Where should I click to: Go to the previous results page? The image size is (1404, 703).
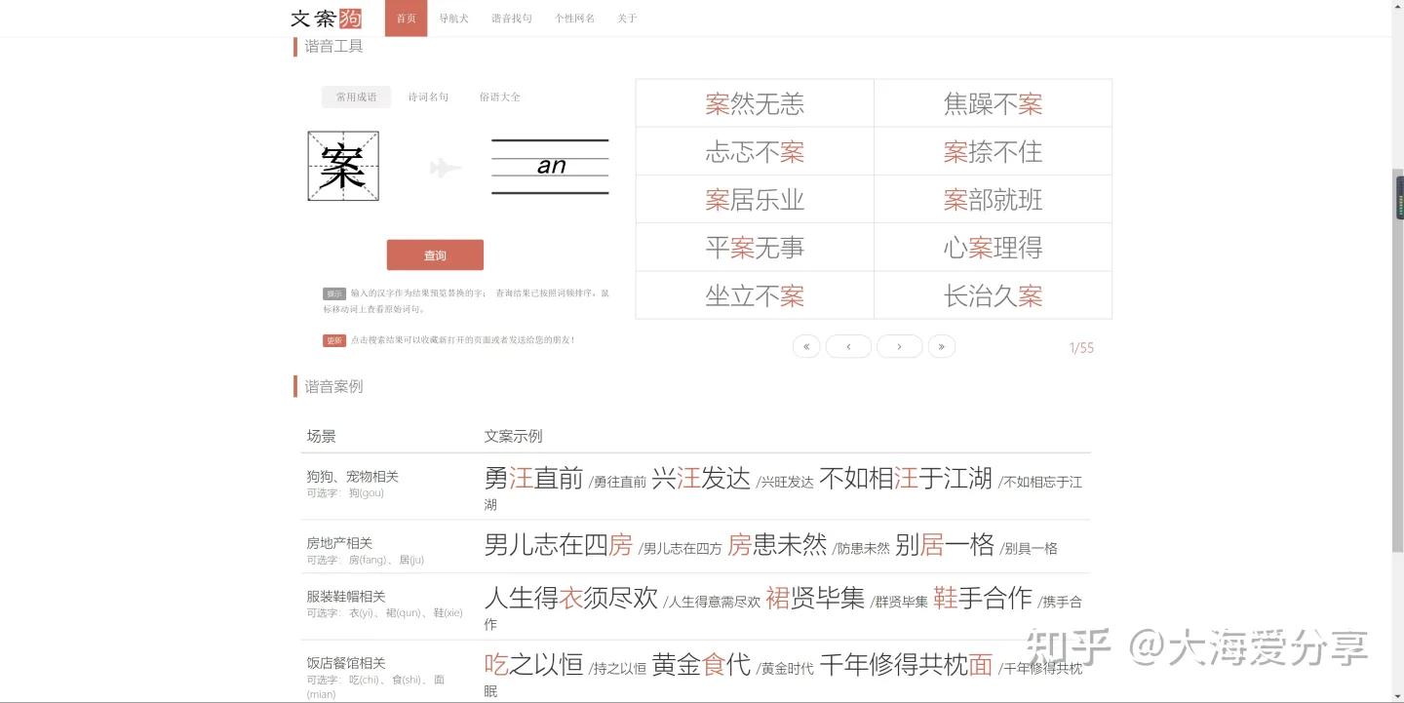(x=848, y=346)
